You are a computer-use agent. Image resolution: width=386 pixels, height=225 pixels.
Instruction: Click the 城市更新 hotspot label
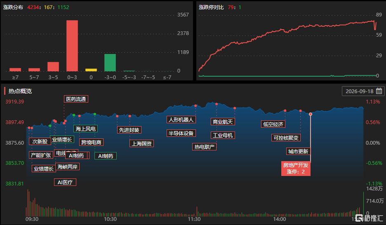click(x=298, y=152)
